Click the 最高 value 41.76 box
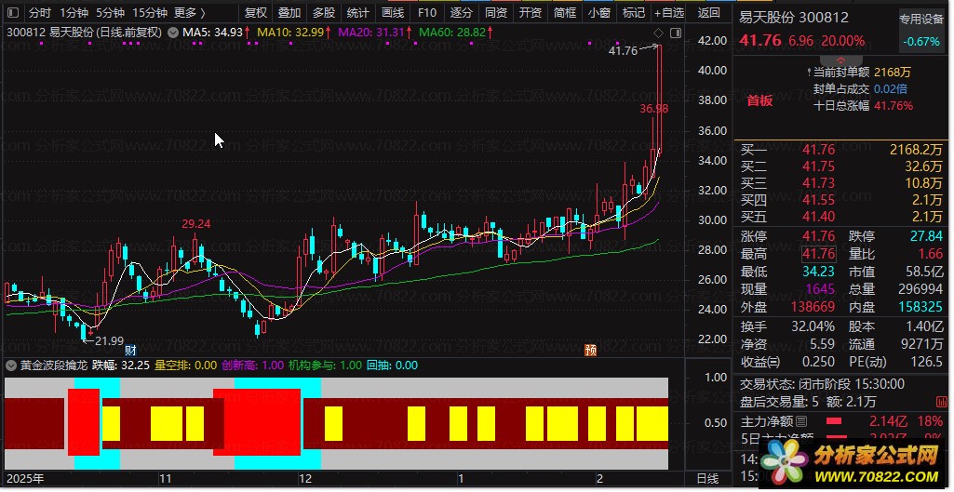This screenshot has width=954, height=492. coord(818,254)
